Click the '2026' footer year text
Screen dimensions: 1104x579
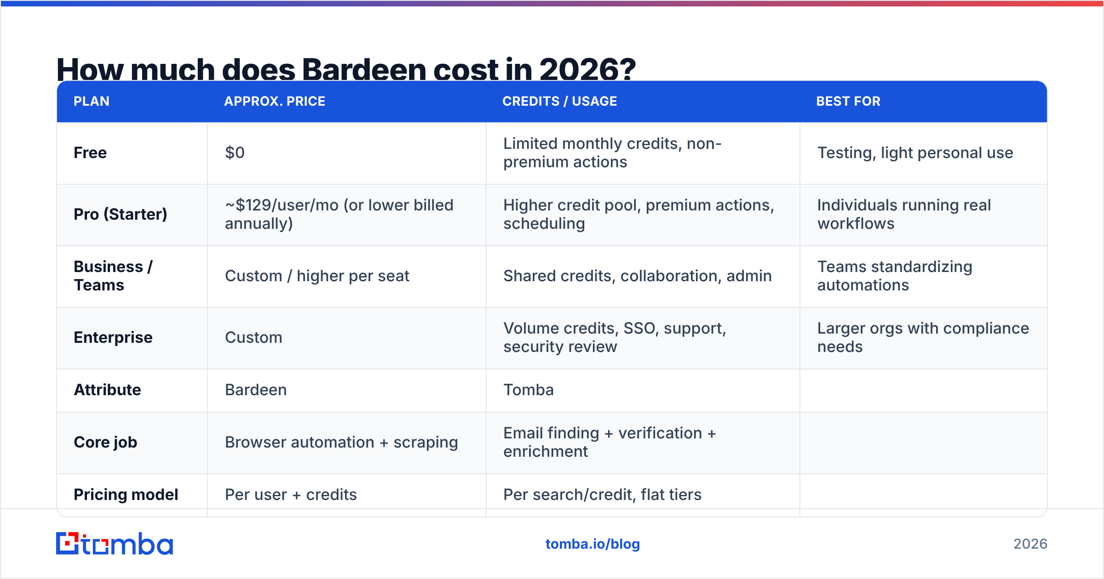[1030, 544]
